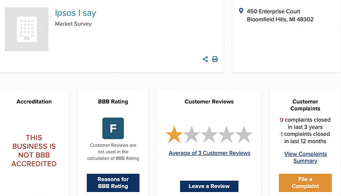Click the gray building placeholder logo
Viewport: 341px width, 196px height.
click(27, 29)
